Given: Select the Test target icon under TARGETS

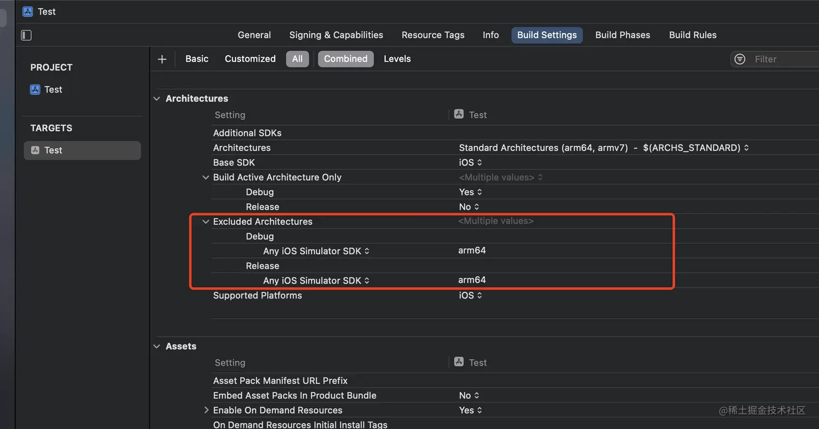Looking at the screenshot, I should [x=35, y=150].
